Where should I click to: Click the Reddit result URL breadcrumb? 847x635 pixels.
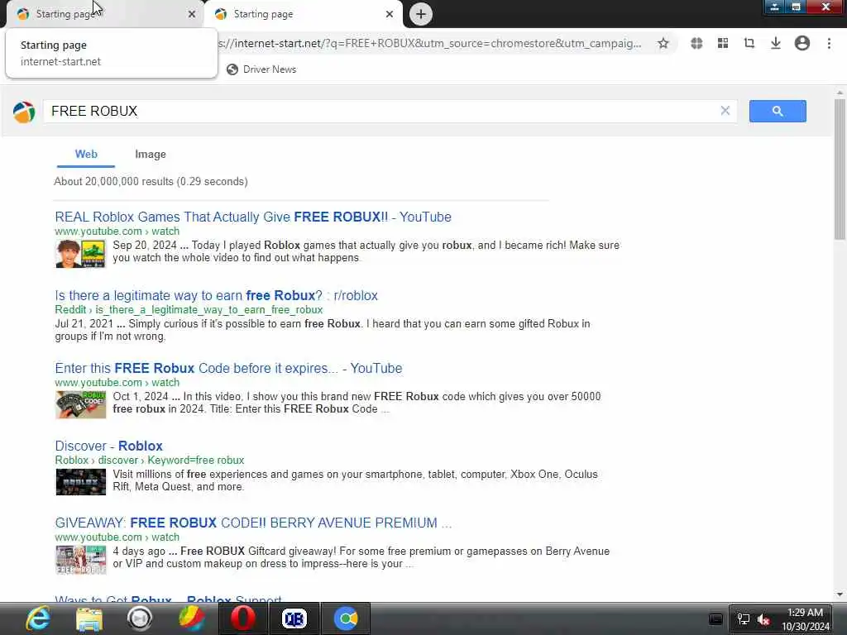(x=189, y=310)
